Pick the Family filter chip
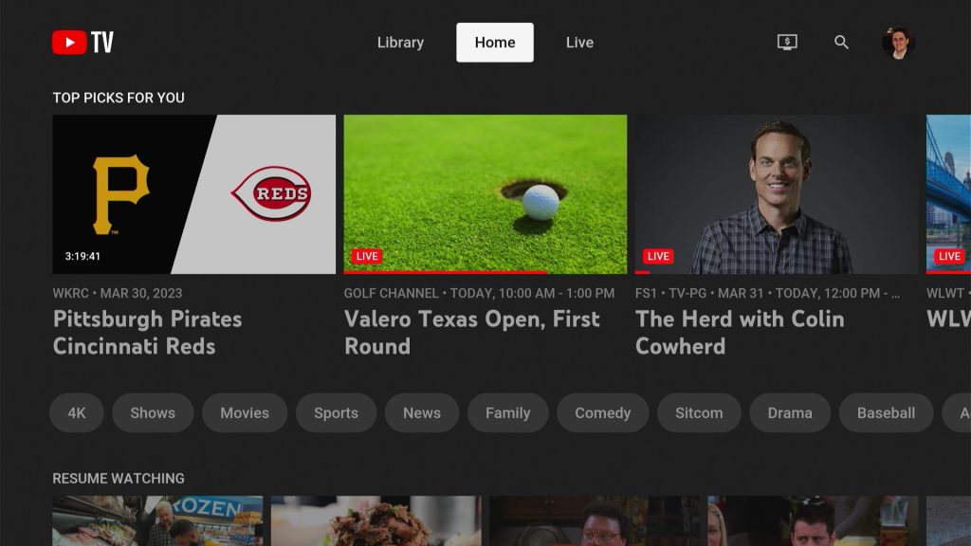Viewport: 971px width, 546px height. [507, 413]
